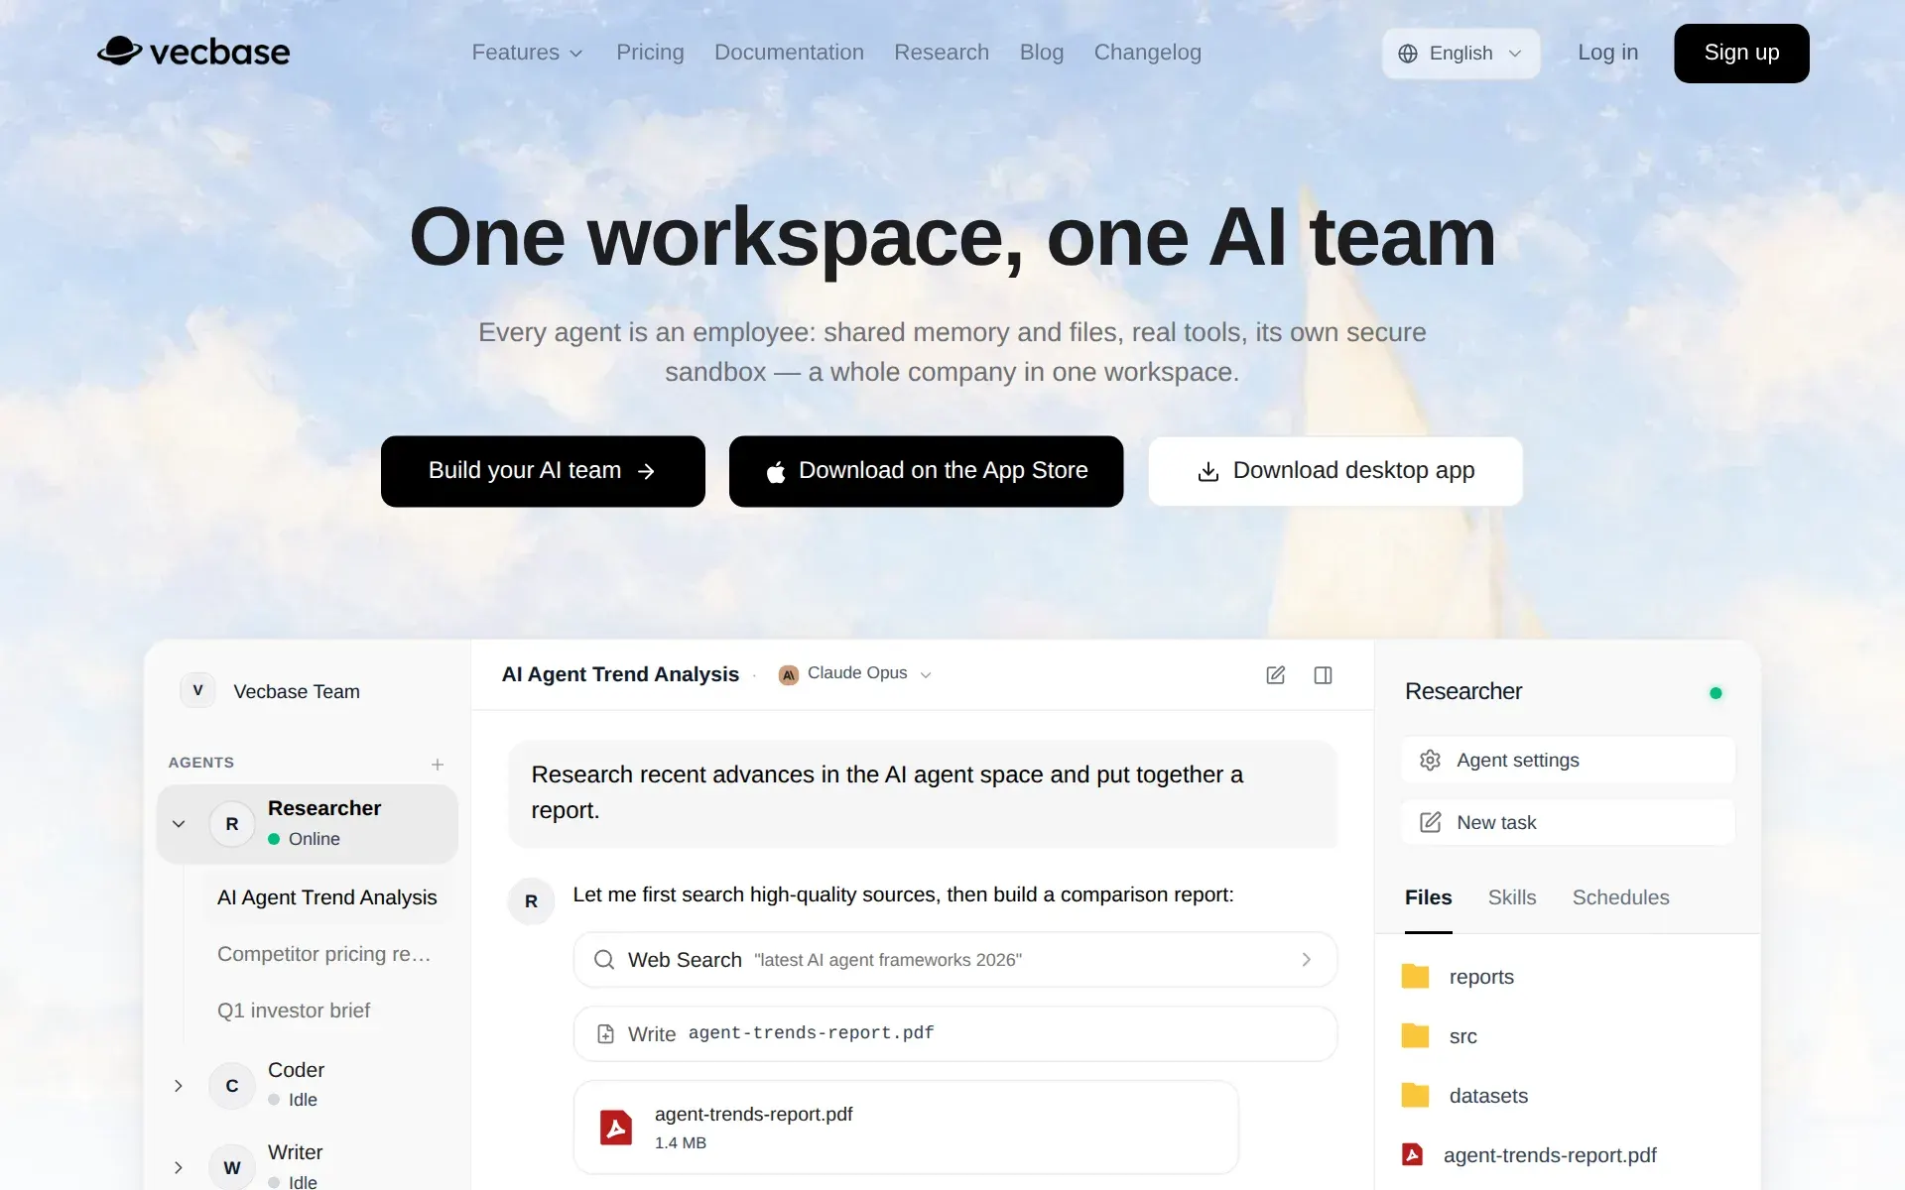Open the Features dropdown menu
Image resolution: width=1905 pixels, height=1190 pixels.
pos(527,53)
